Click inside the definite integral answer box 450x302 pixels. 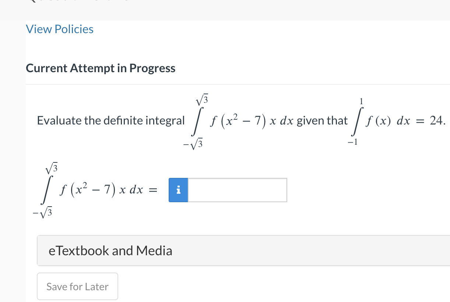(x=237, y=190)
